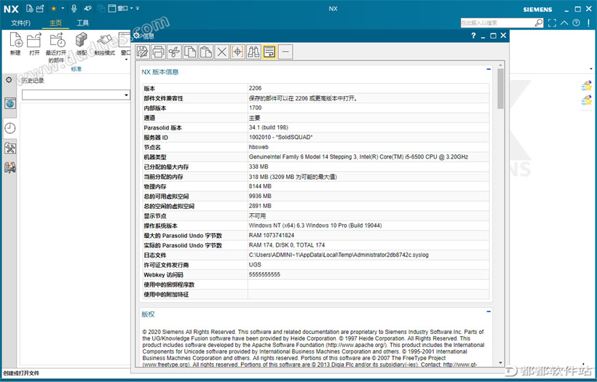Select the UGS license issuer value
The image size is (597, 382).
point(255,264)
